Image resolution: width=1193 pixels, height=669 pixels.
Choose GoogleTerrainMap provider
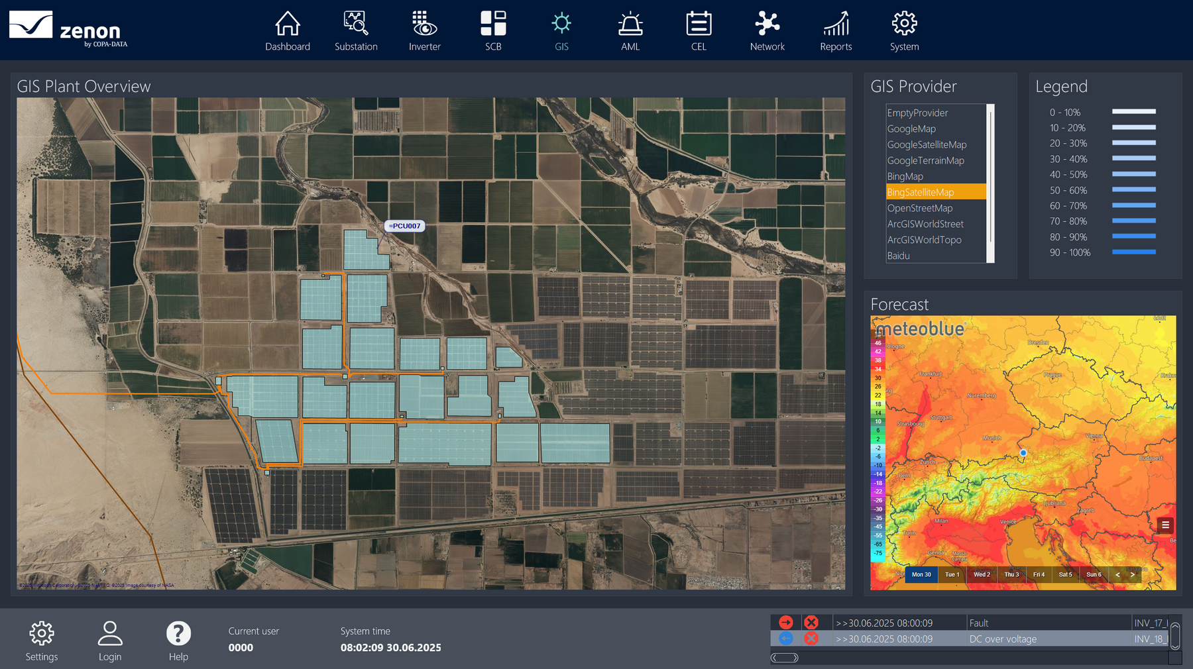click(x=936, y=160)
